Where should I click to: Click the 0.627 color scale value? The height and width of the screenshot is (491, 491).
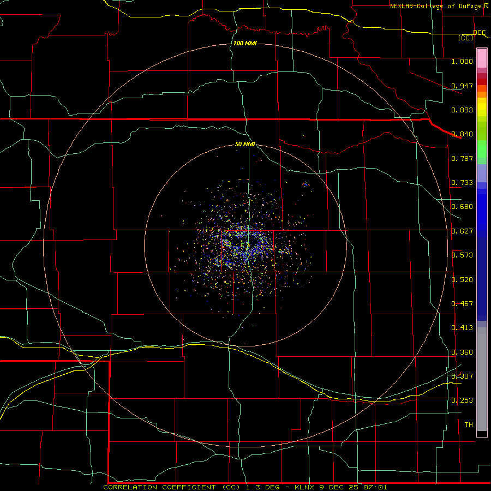pos(462,231)
